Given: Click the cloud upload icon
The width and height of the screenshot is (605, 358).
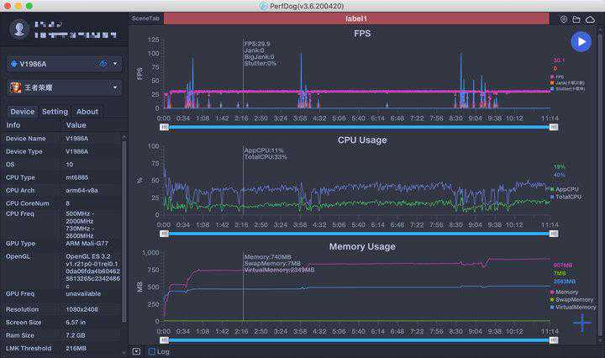Looking at the screenshot, I should click(590, 18).
